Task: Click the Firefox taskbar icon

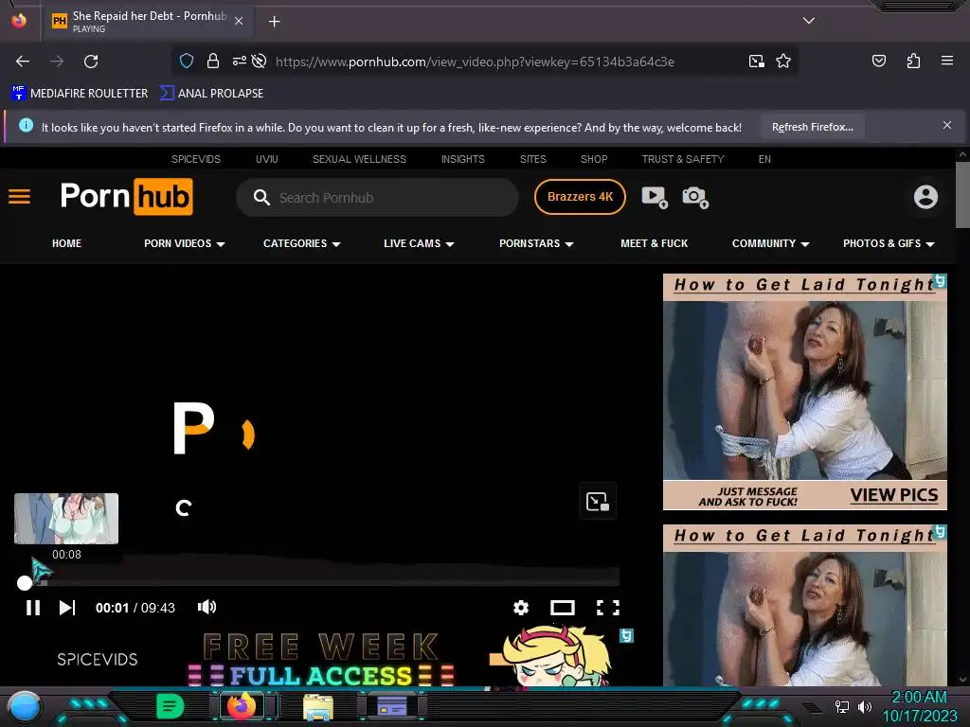Action: click(x=242, y=706)
